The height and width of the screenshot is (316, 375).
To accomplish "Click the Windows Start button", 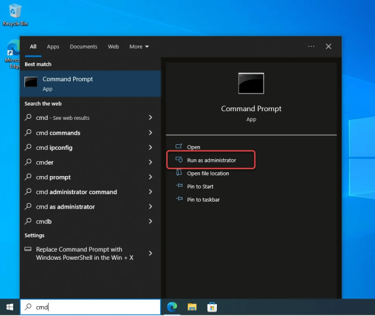I will [9, 307].
